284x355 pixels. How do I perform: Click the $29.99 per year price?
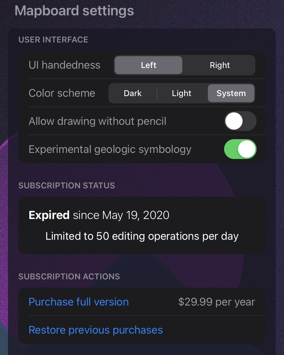click(x=217, y=302)
